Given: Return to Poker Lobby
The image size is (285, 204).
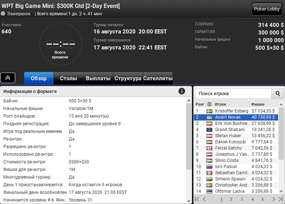Looking at the screenshot, I should pyautogui.click(x=267, y=9).
